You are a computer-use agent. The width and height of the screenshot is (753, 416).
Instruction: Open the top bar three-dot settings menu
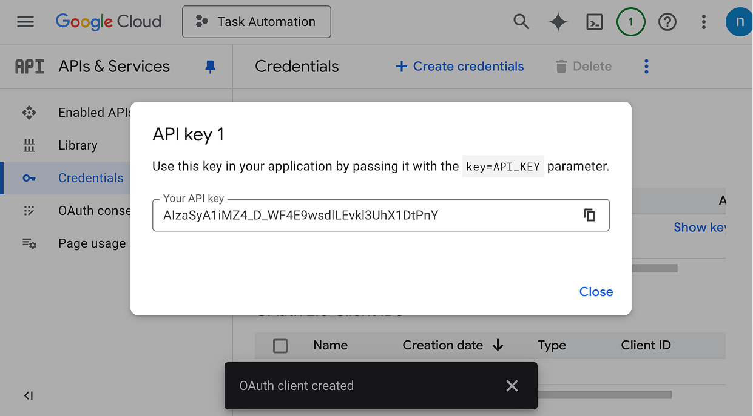tap(704, 22)
